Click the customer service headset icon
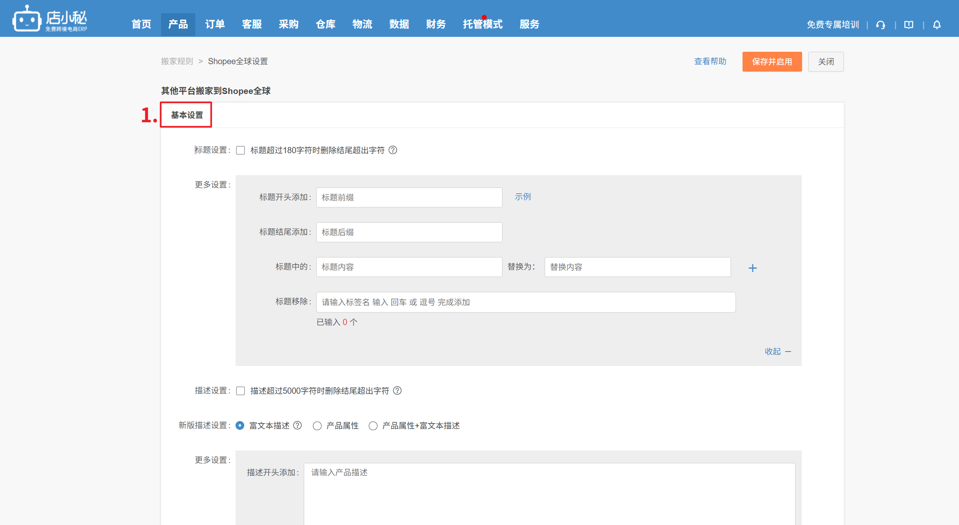Screen dimensions: 959x525 click(880, 25)
